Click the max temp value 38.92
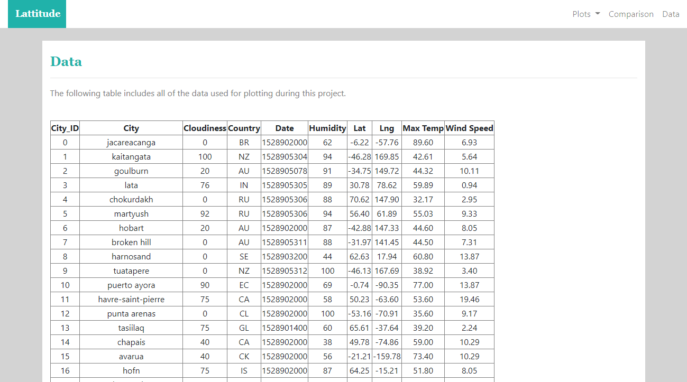 coord(423,271)
